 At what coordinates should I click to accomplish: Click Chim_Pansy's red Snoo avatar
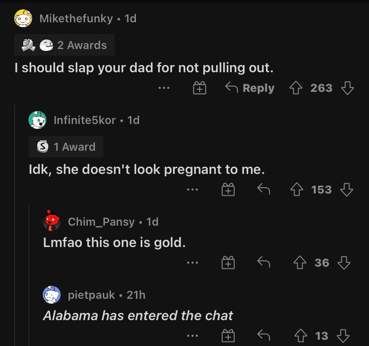pyautogui.click(x=52, y=221)
